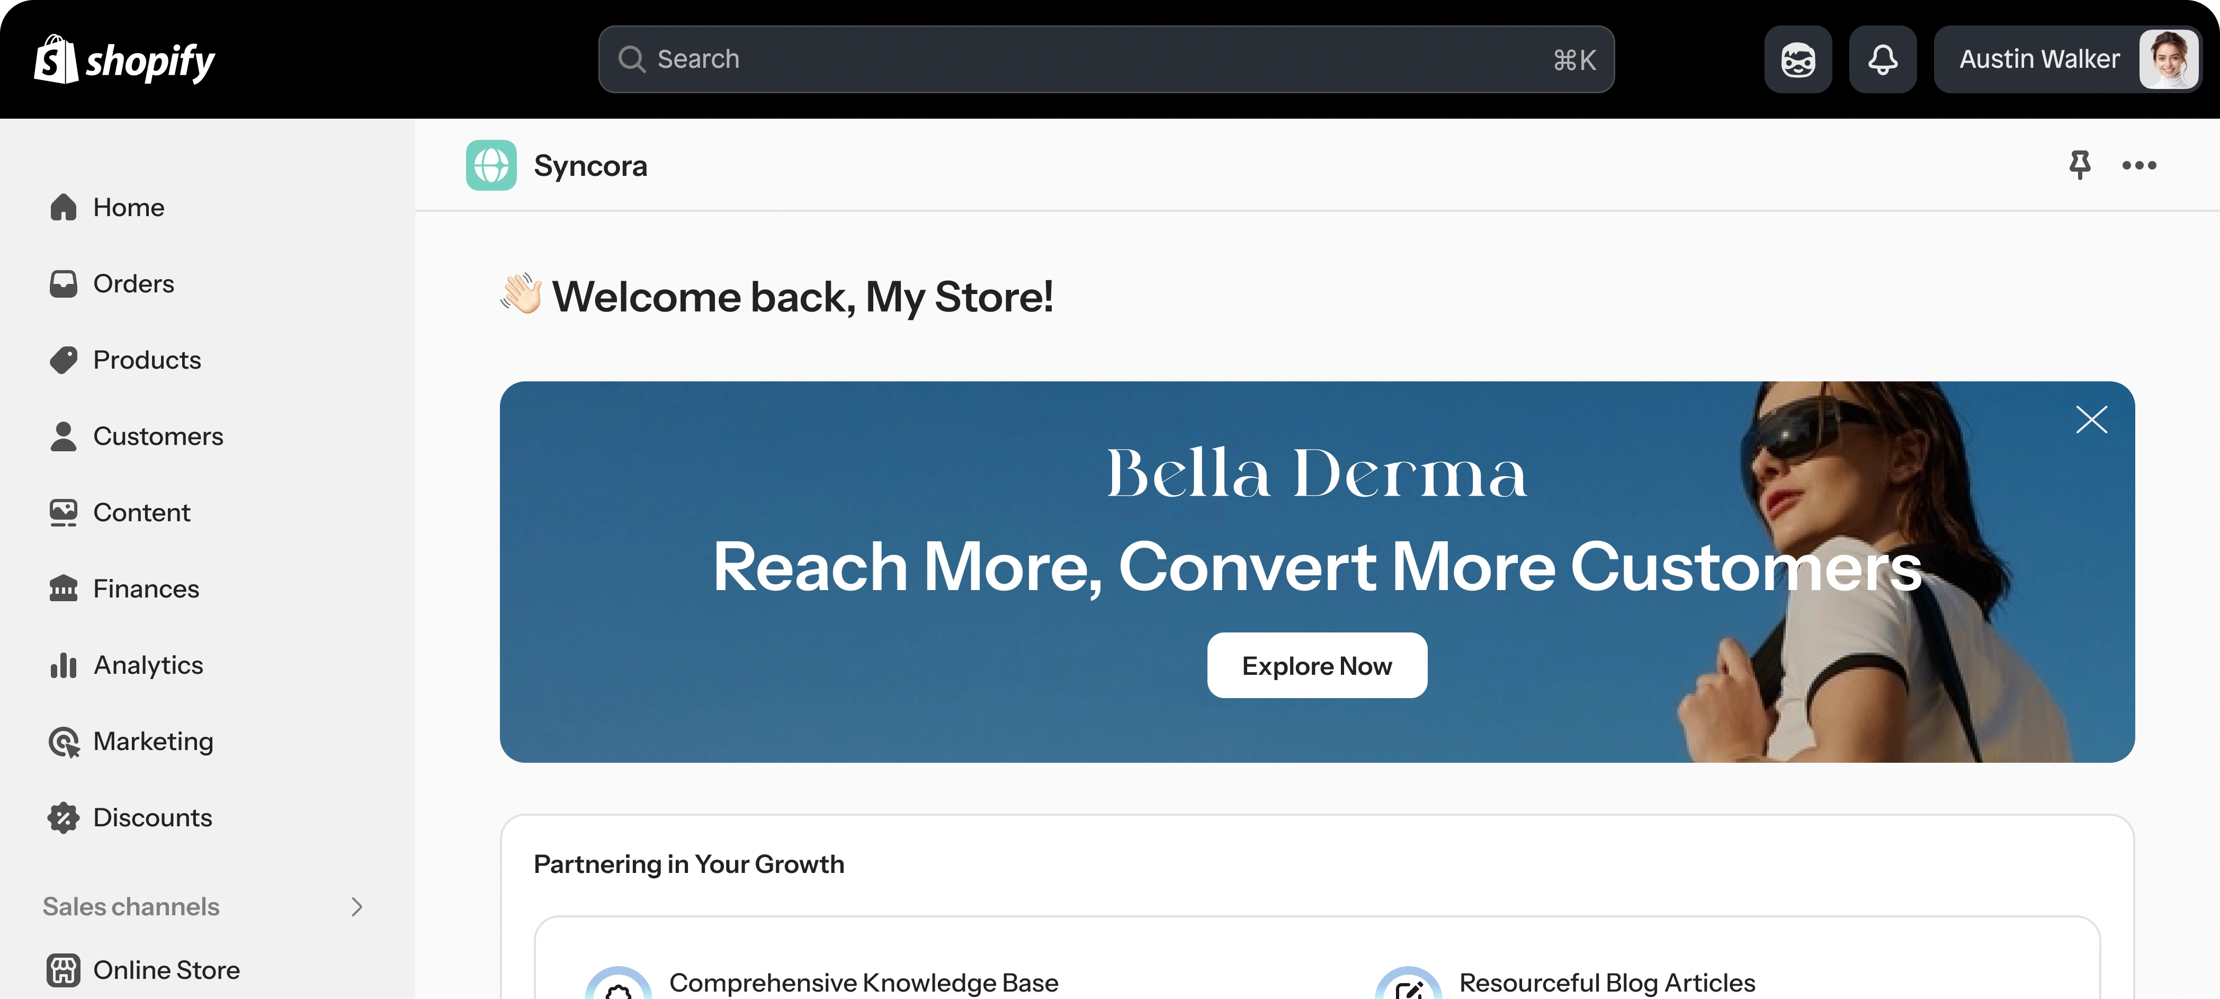Click the Marketing target icon

tap(64, 742)
